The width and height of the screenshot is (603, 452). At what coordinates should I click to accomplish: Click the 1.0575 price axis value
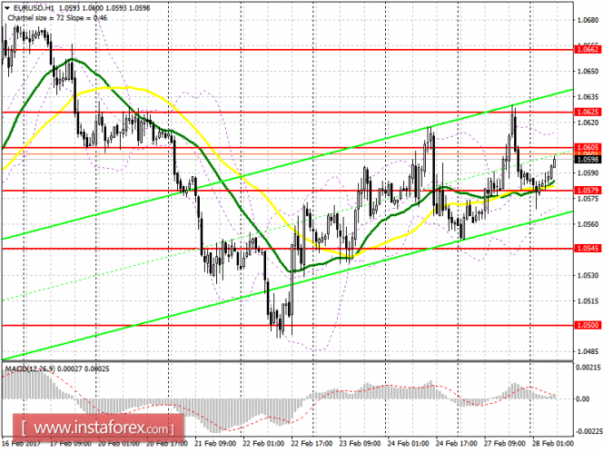click(588, 199)
